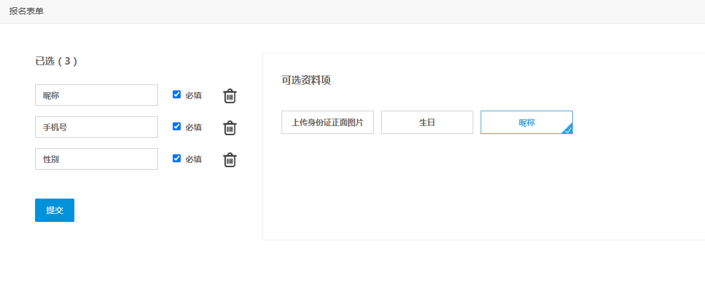Screen dimensions: 705x300
Task: Click the 报名表单 page title
Action: point(26,11)
